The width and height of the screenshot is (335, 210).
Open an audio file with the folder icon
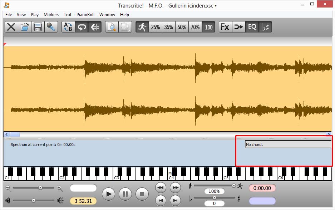click(x=24, y=27)
